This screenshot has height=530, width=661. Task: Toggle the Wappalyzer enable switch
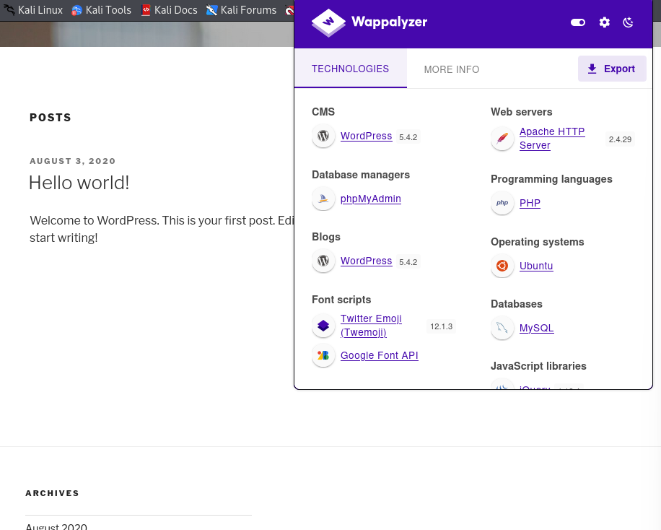[577, 22]
